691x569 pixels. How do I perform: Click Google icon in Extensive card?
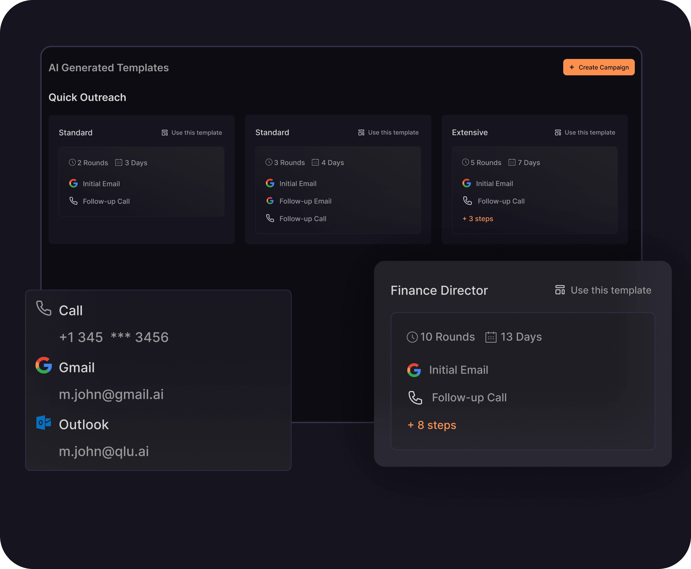pos(467,183)
